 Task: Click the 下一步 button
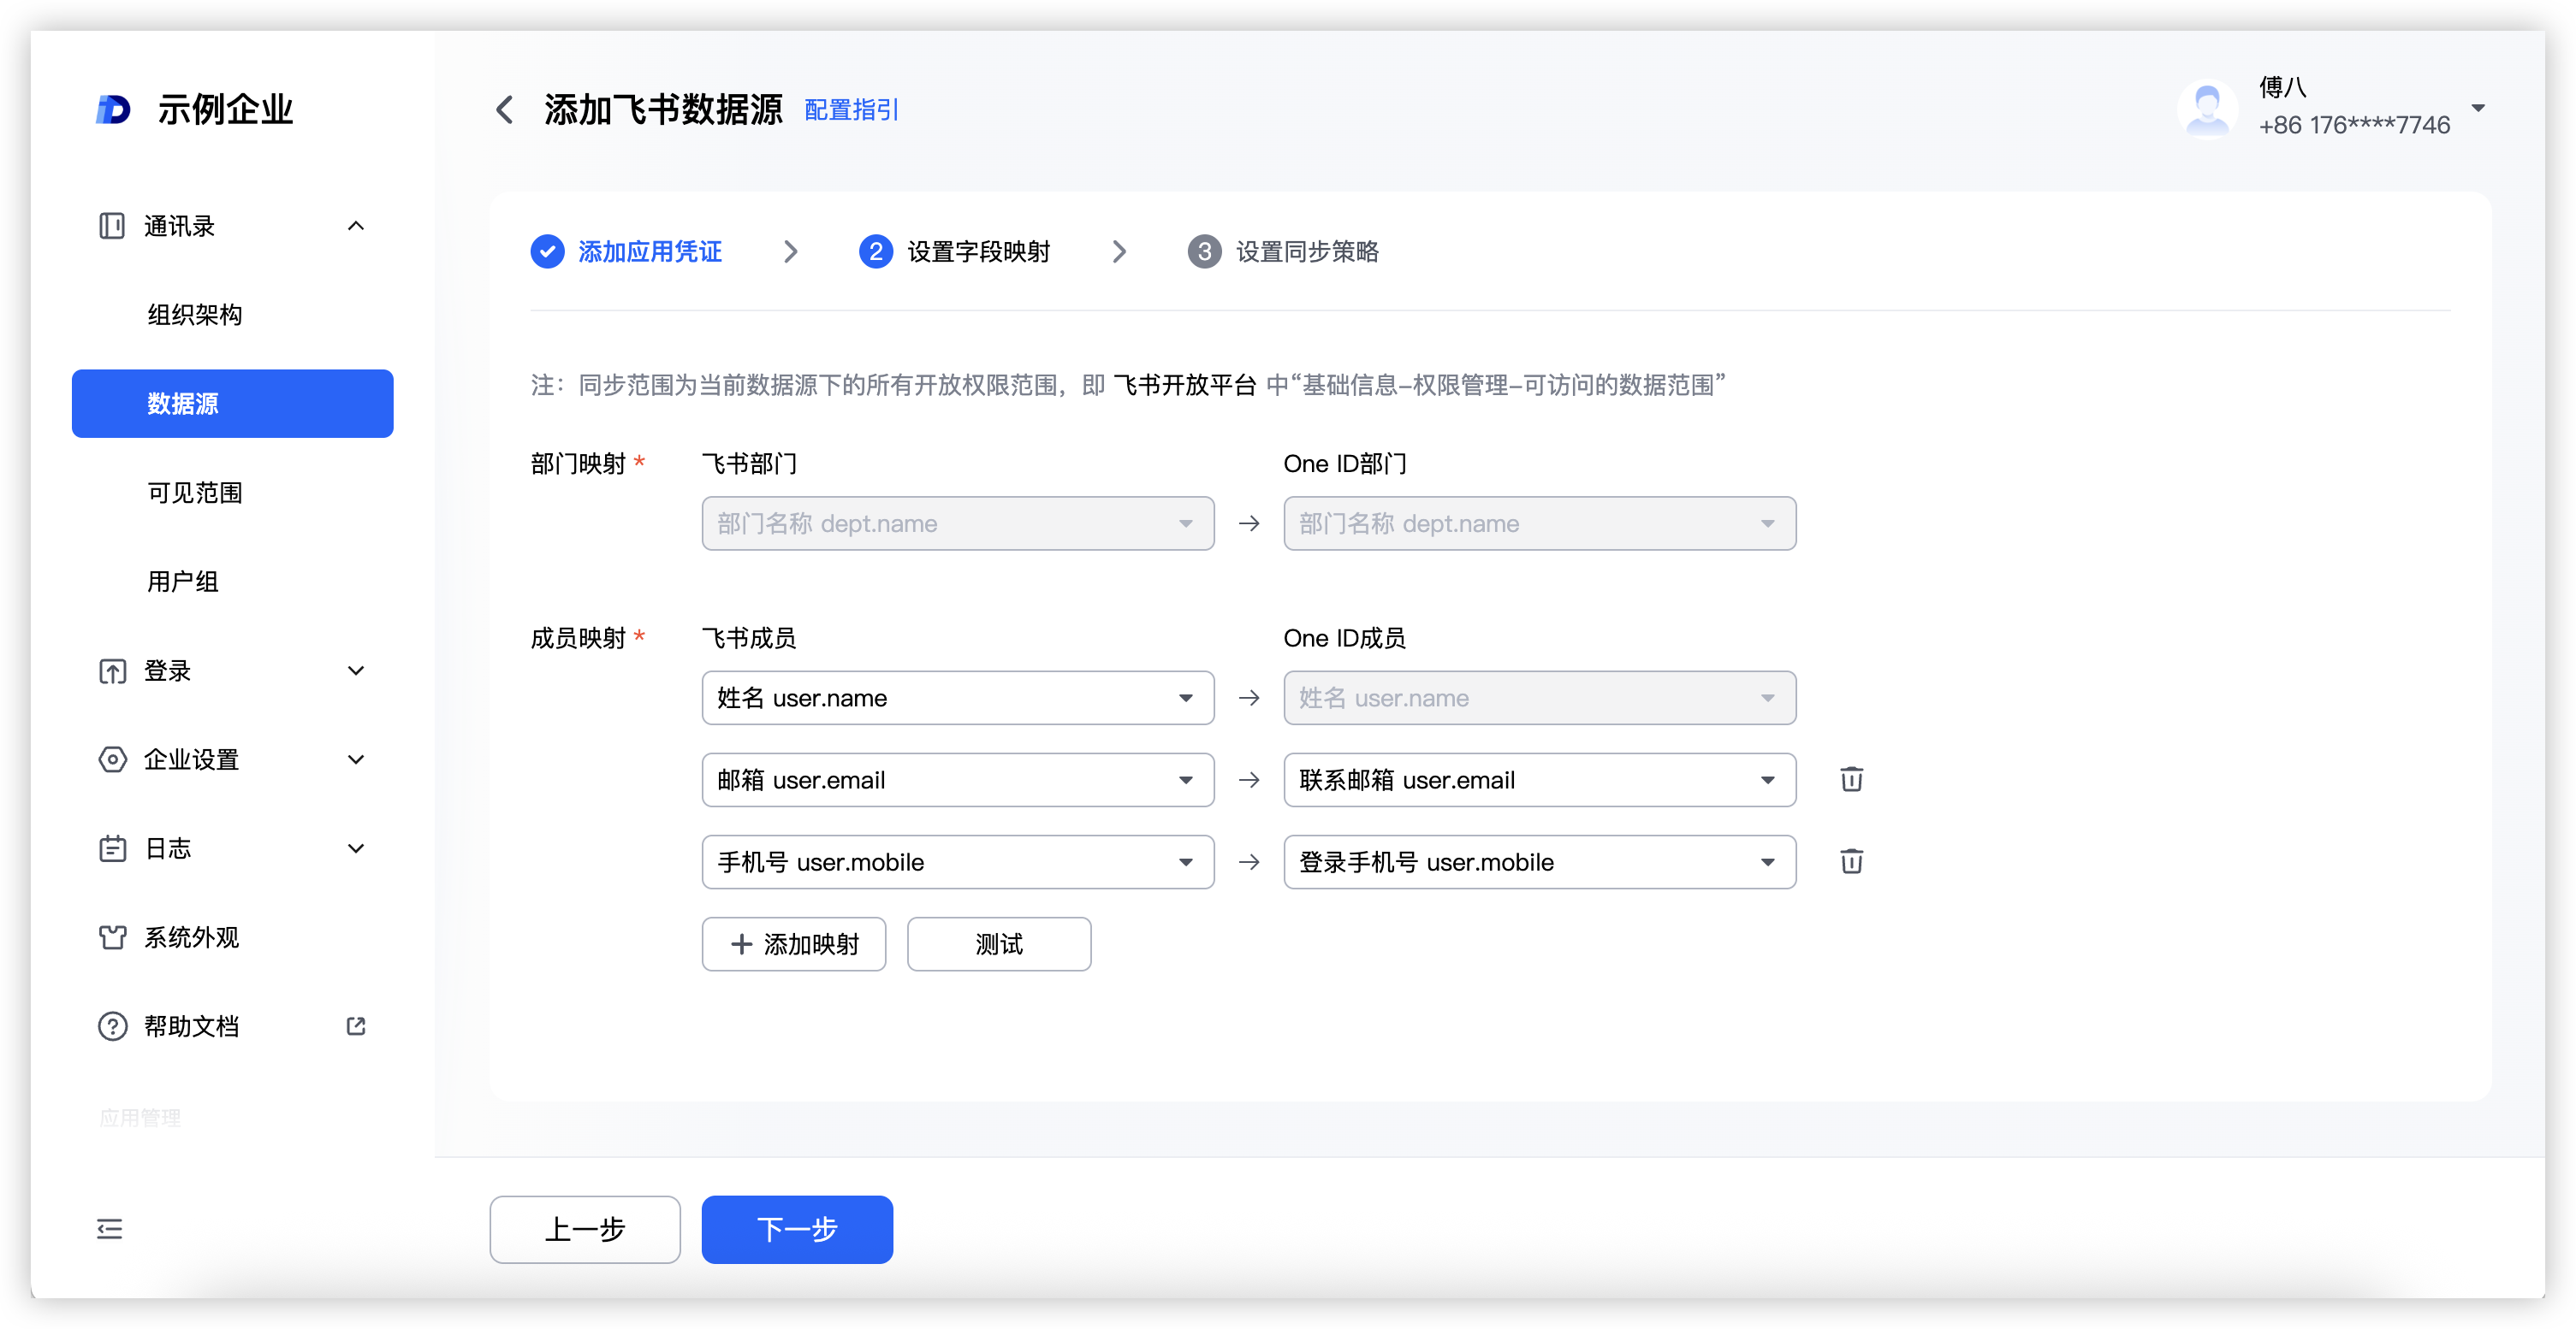[796, 1229]
